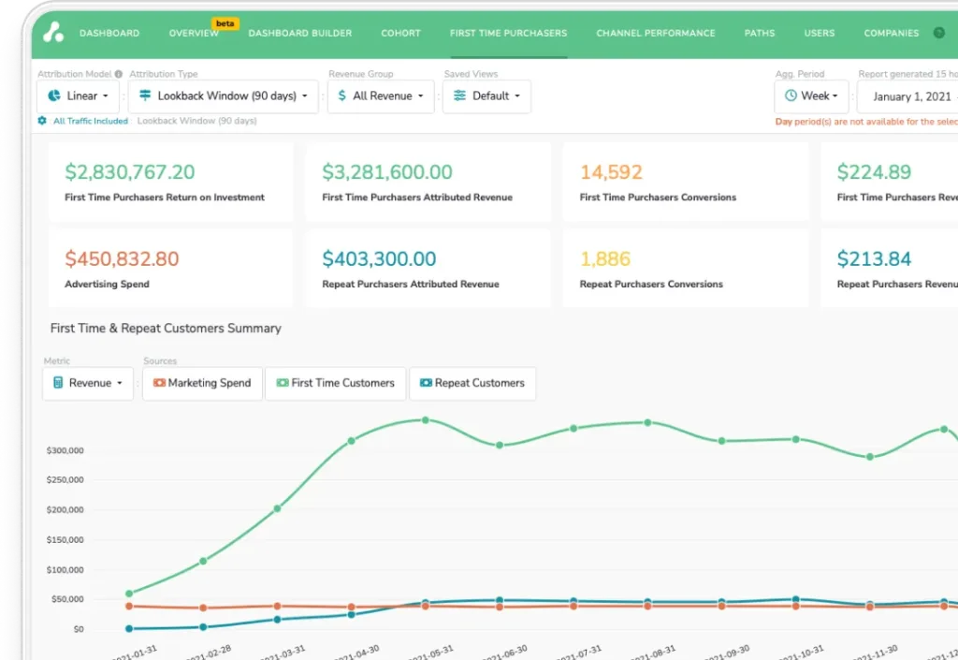
Task: Click the green line peak point at 2021-05-31
Action: [x=425, y=420]
